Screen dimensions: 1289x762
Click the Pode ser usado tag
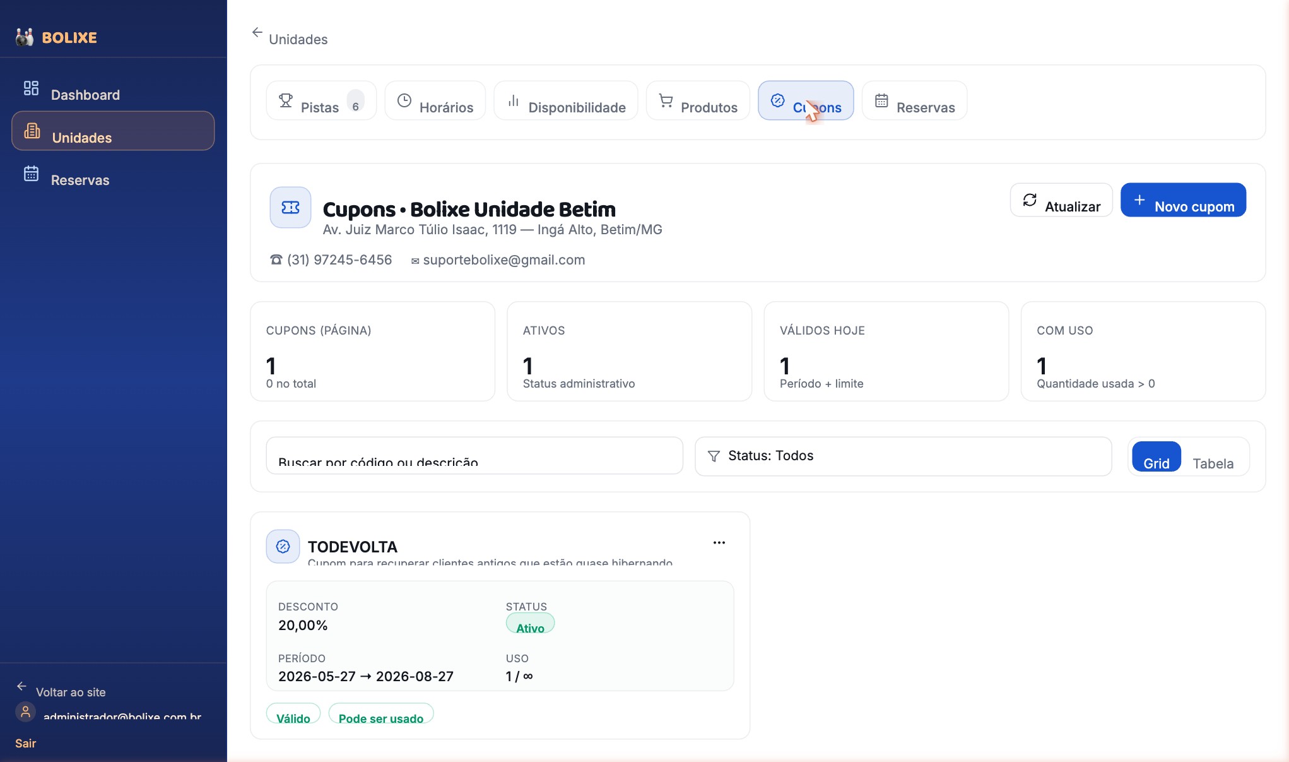pos(381,713)
